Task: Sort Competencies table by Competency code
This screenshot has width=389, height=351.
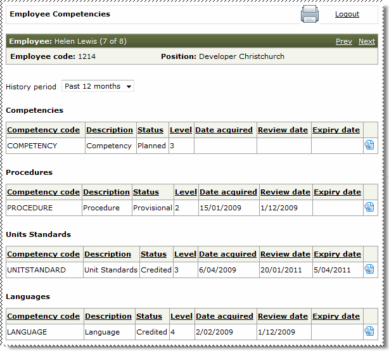Action: pyautogui.click(x=43, y=130)
